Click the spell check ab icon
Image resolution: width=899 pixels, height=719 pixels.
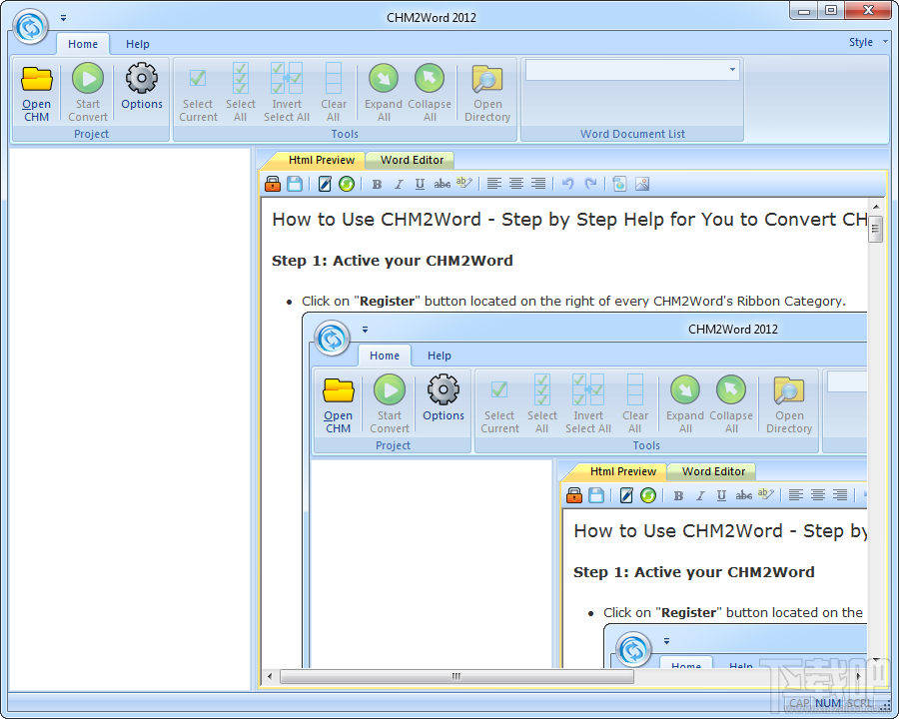coord(463,184)
